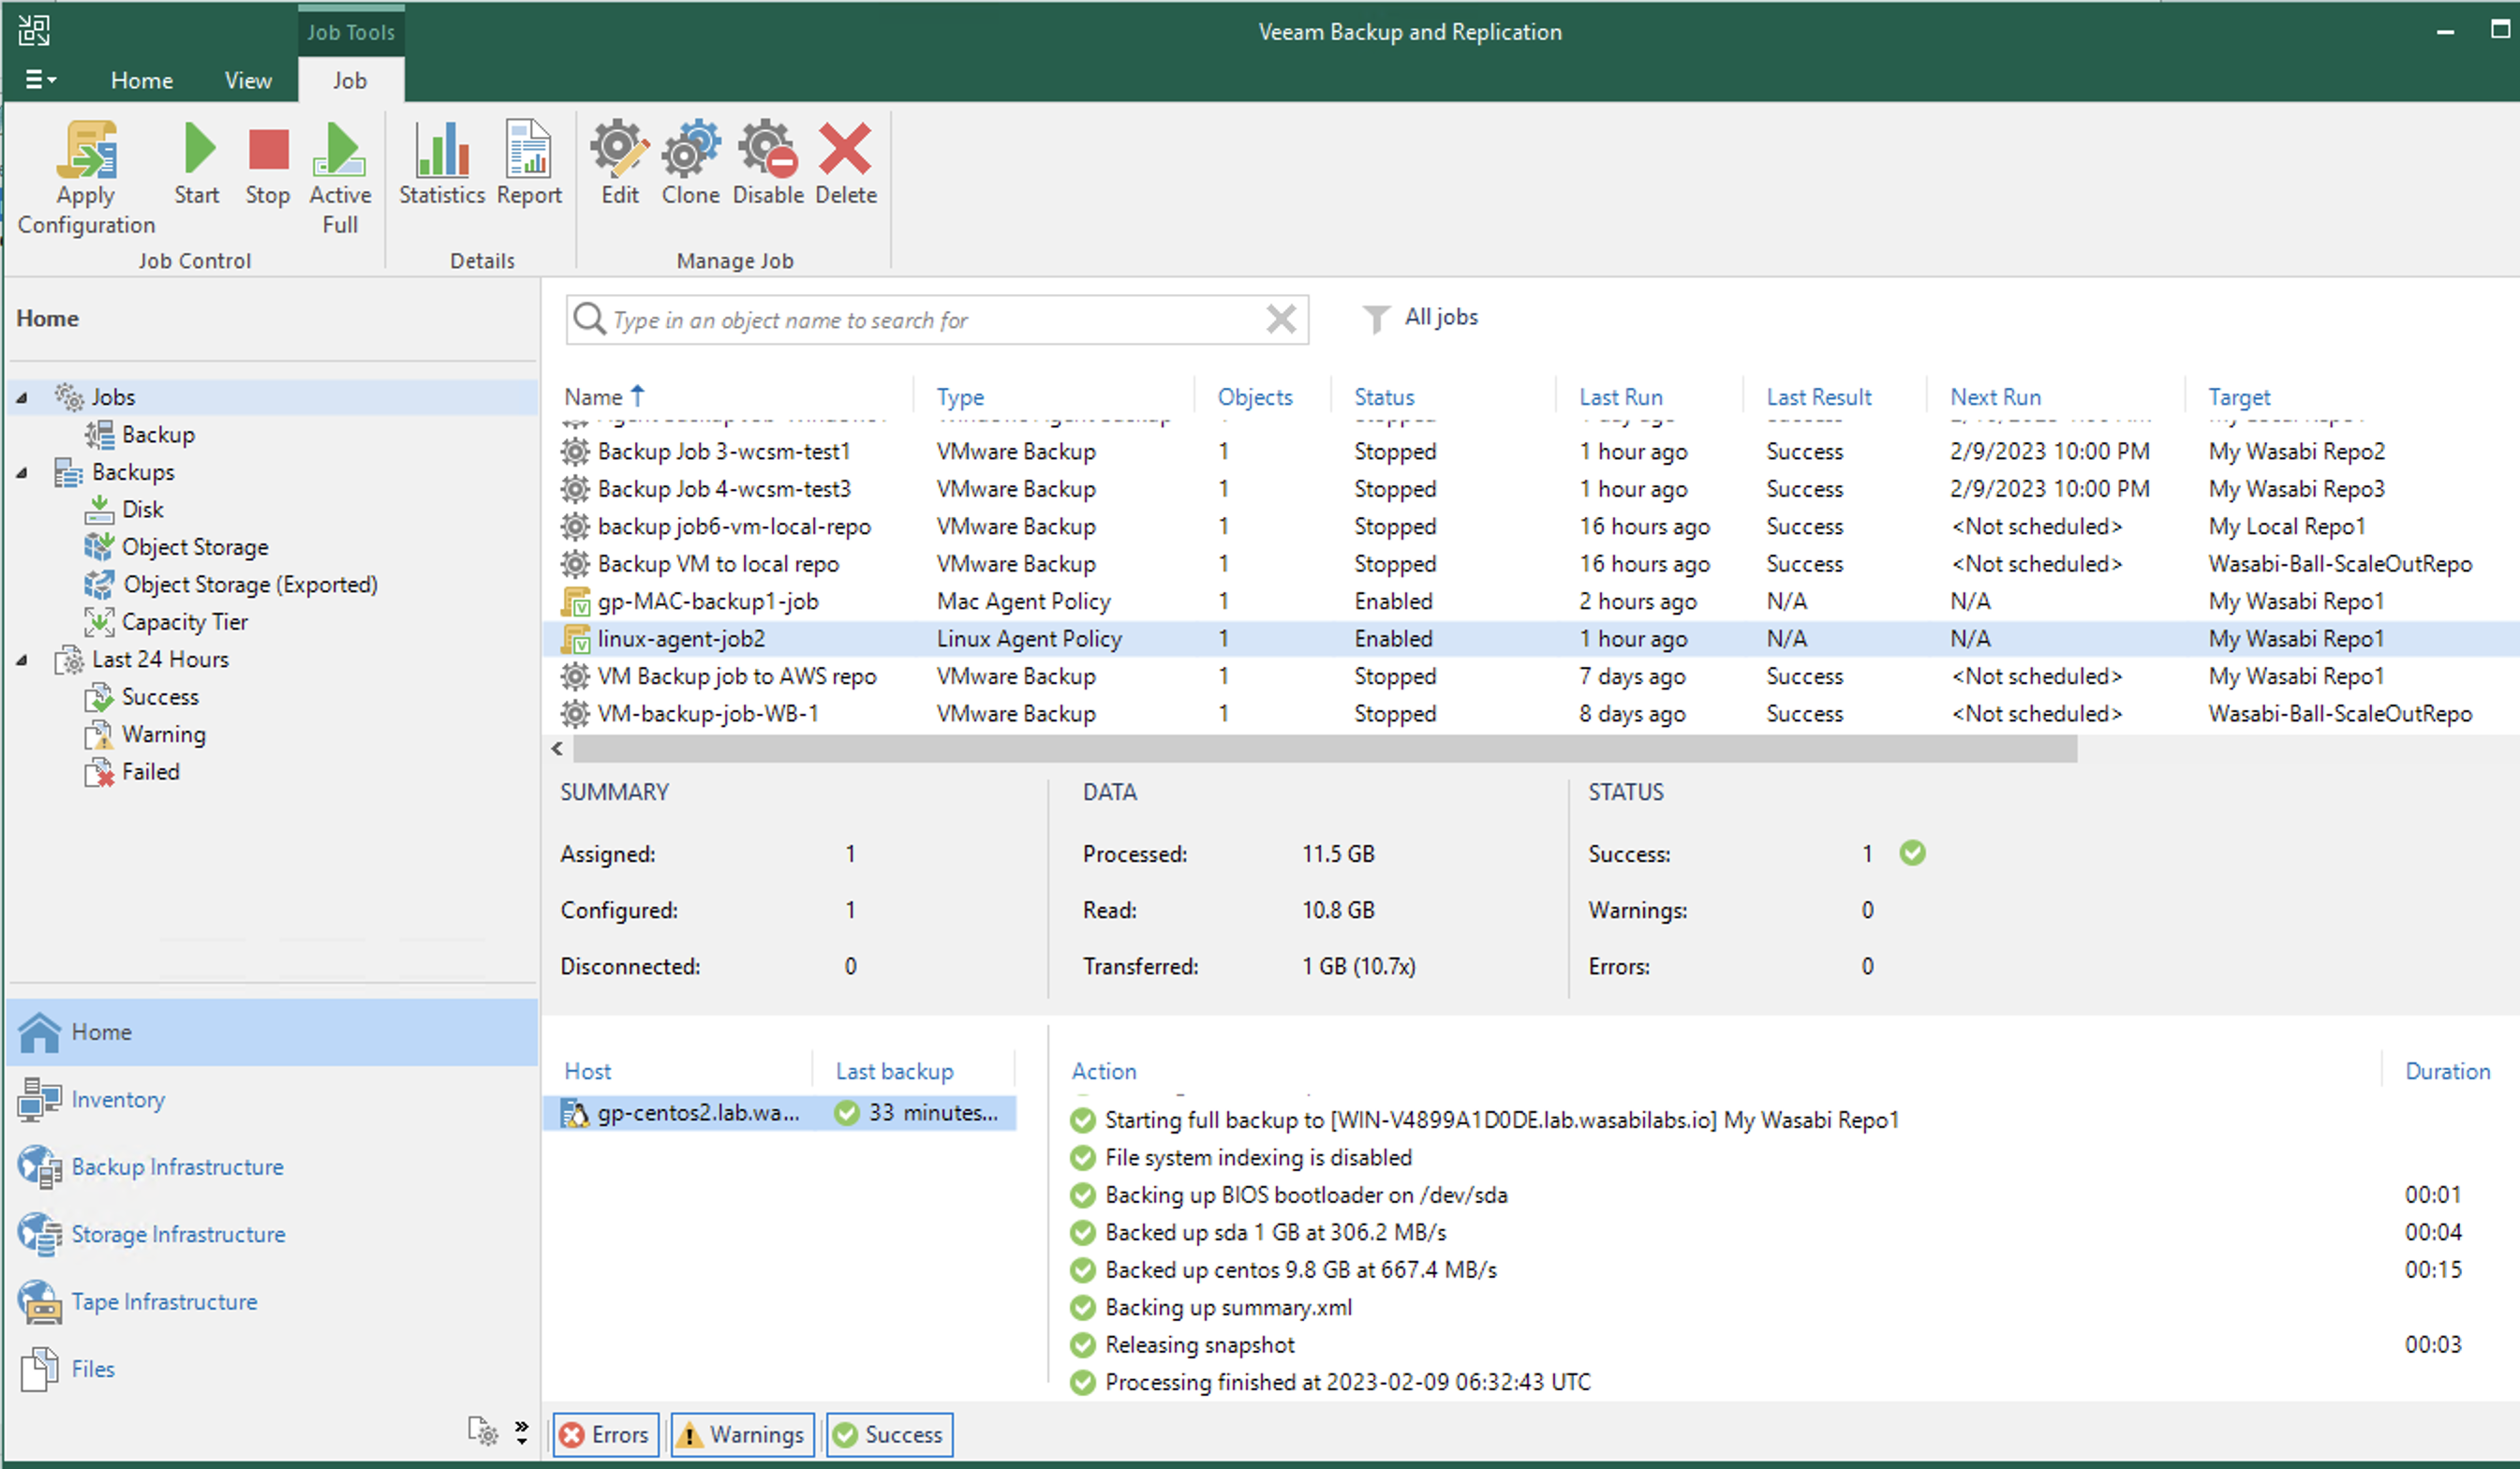Sort jobs by Target column
This screenshot has height=1469, width=2520.
pos(2239,397)
